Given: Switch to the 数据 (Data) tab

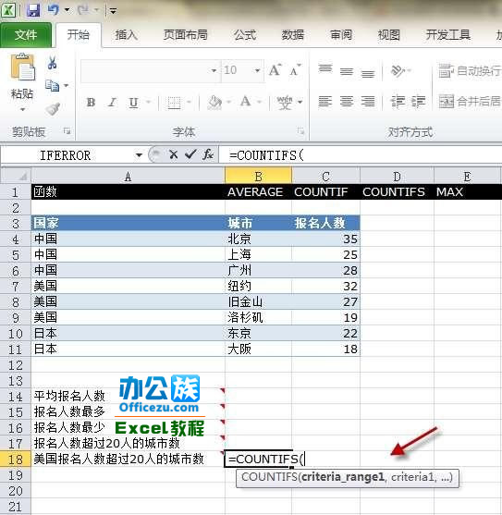Looking at the screenshot, I should pos(293,34).
